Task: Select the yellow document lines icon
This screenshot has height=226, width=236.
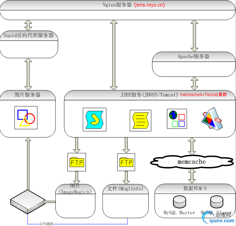Action: (140, 121)
